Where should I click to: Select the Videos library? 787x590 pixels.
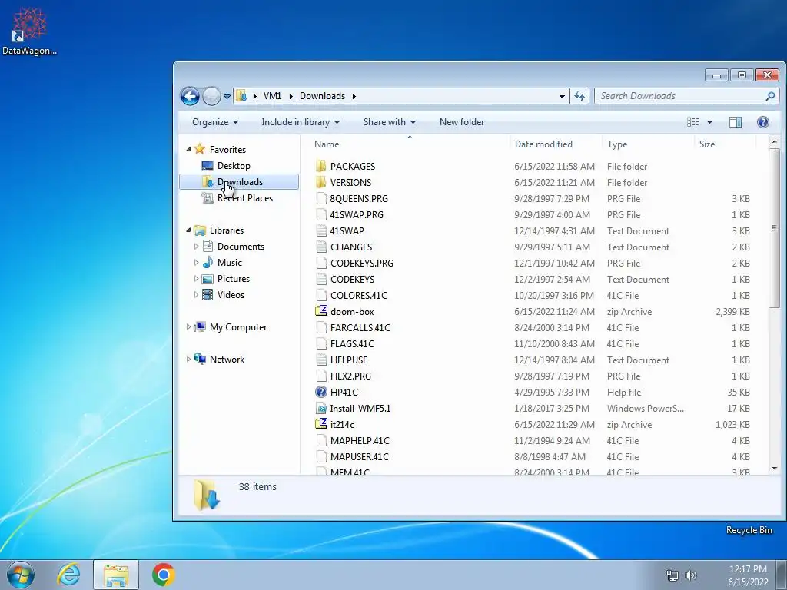pyautogui.click(x=223, y=294)
